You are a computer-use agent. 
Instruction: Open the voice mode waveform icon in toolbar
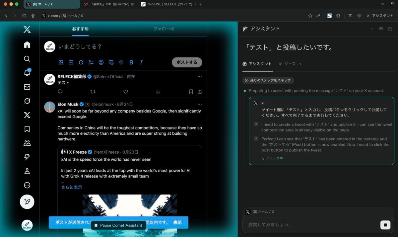pyautogui.click(x=359, y=16)
